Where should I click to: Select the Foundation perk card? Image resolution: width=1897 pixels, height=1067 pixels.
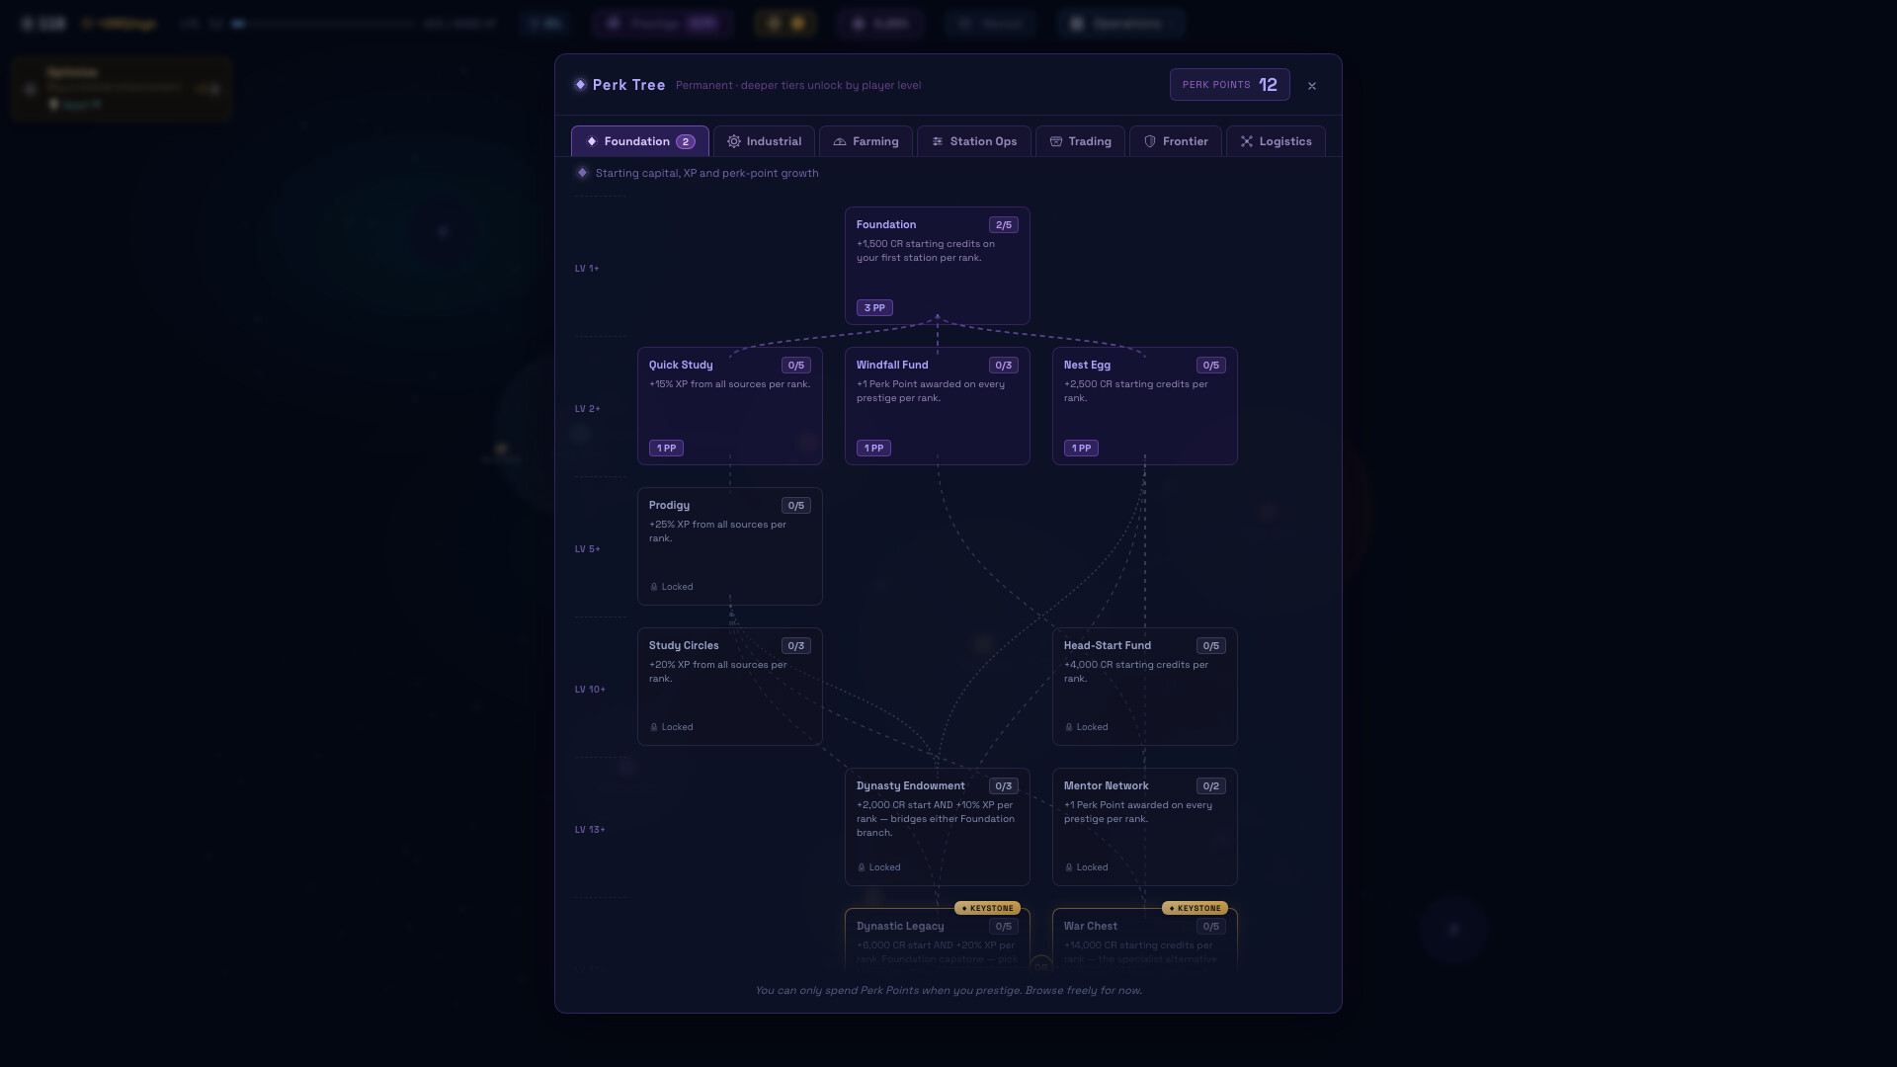(938, 266)
